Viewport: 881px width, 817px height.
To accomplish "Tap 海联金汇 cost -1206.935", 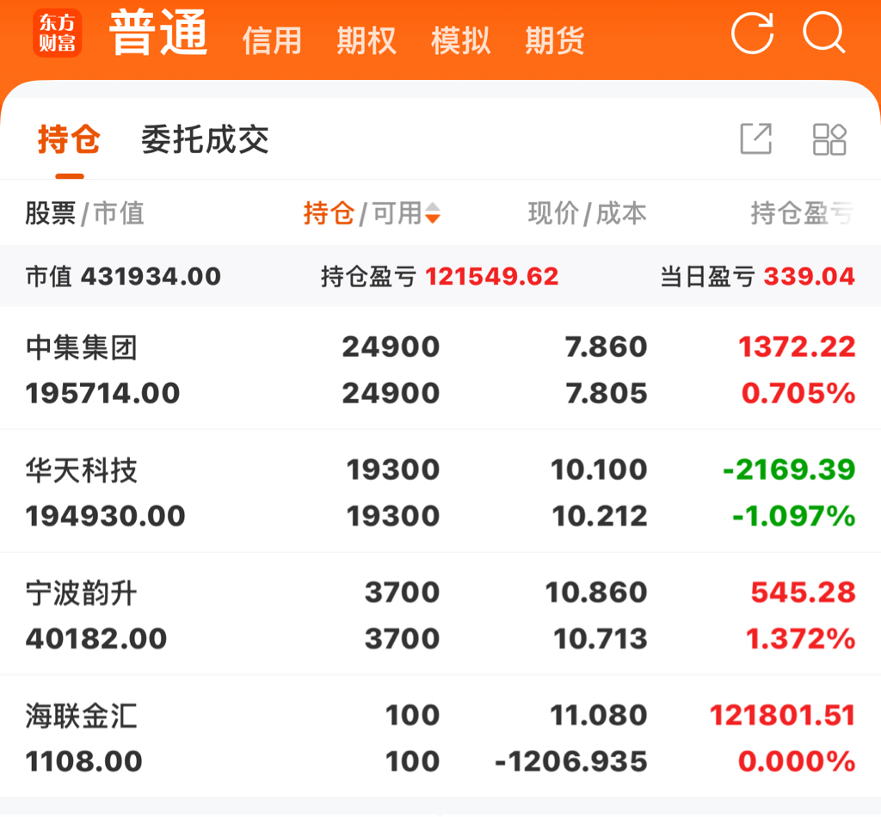I will [x=571, y=761].
